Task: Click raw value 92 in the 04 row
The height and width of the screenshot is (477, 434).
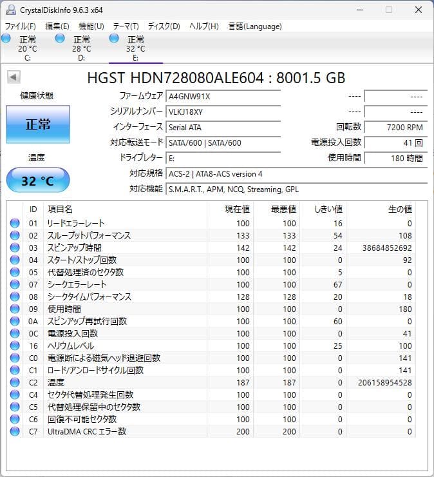Action: [407, 260]
